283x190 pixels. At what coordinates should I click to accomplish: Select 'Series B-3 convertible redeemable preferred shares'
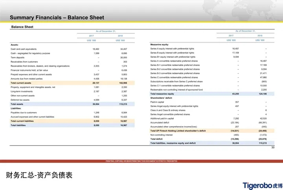[175, 73]
